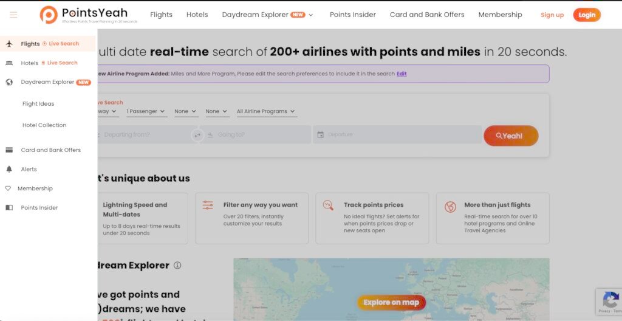This screenshot has width=622, height=321.
Task: Click the bed icon beside Hotels
Action: (9, 63)
